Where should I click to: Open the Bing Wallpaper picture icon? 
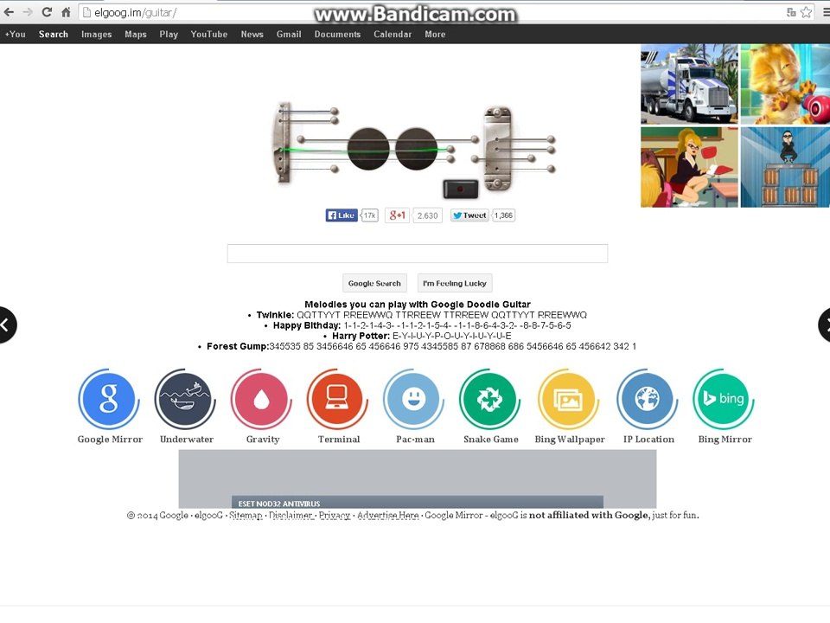(x=569, y=399)
